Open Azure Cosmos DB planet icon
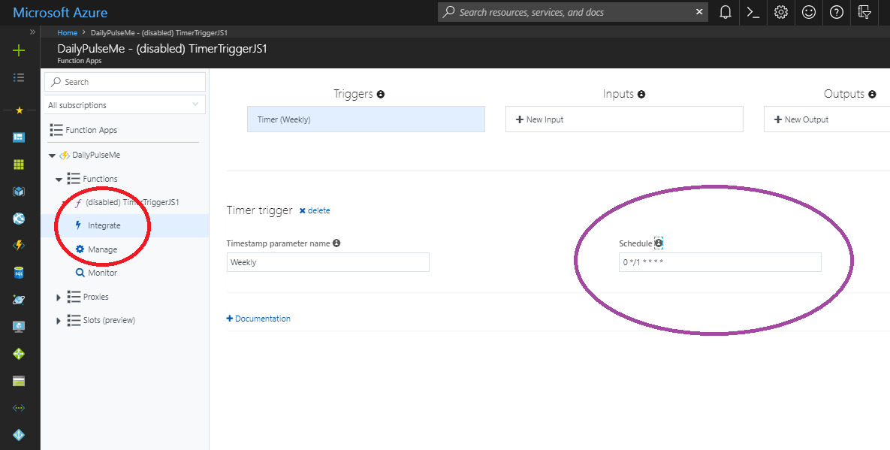The image size is (890, 450). [19, 300]
